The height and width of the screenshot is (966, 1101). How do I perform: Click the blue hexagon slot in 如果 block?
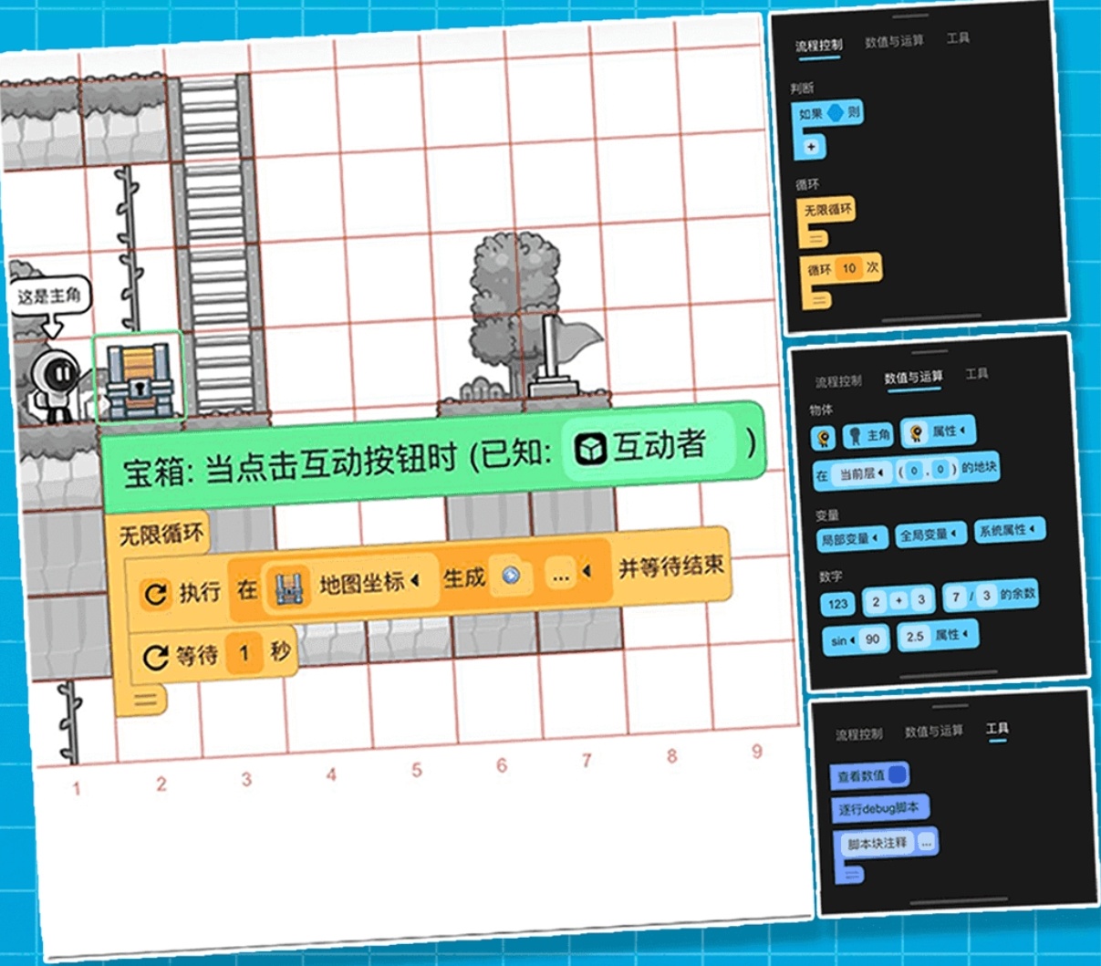tap(835, 114)
